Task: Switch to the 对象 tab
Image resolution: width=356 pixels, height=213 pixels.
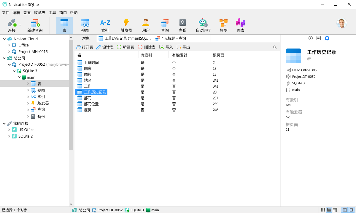Action: (x=86, y=38)
